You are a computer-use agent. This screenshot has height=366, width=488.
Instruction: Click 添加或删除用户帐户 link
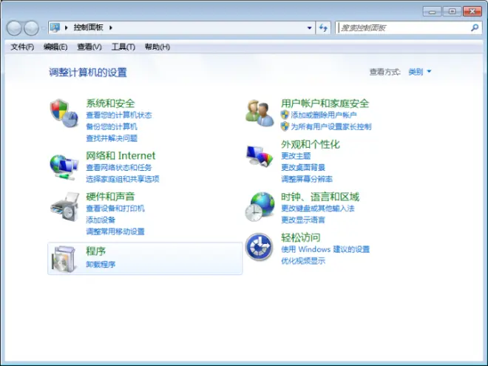[x=324, y=115]
